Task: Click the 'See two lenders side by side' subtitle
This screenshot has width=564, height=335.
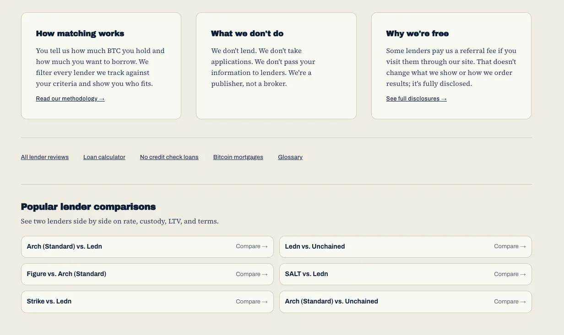Action: point(120,221)
